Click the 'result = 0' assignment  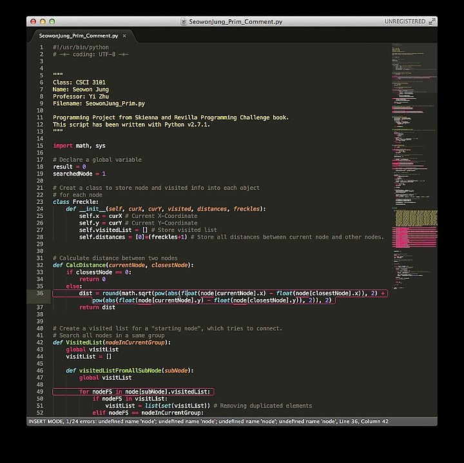69,166
